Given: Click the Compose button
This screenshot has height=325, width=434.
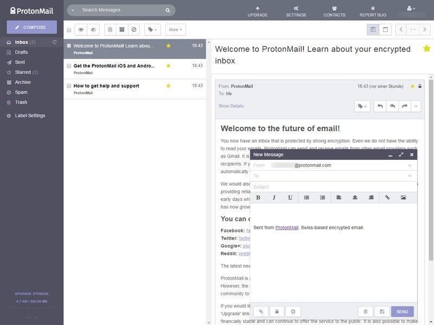Looking at the screenshot, I should (x=32, y=27).
